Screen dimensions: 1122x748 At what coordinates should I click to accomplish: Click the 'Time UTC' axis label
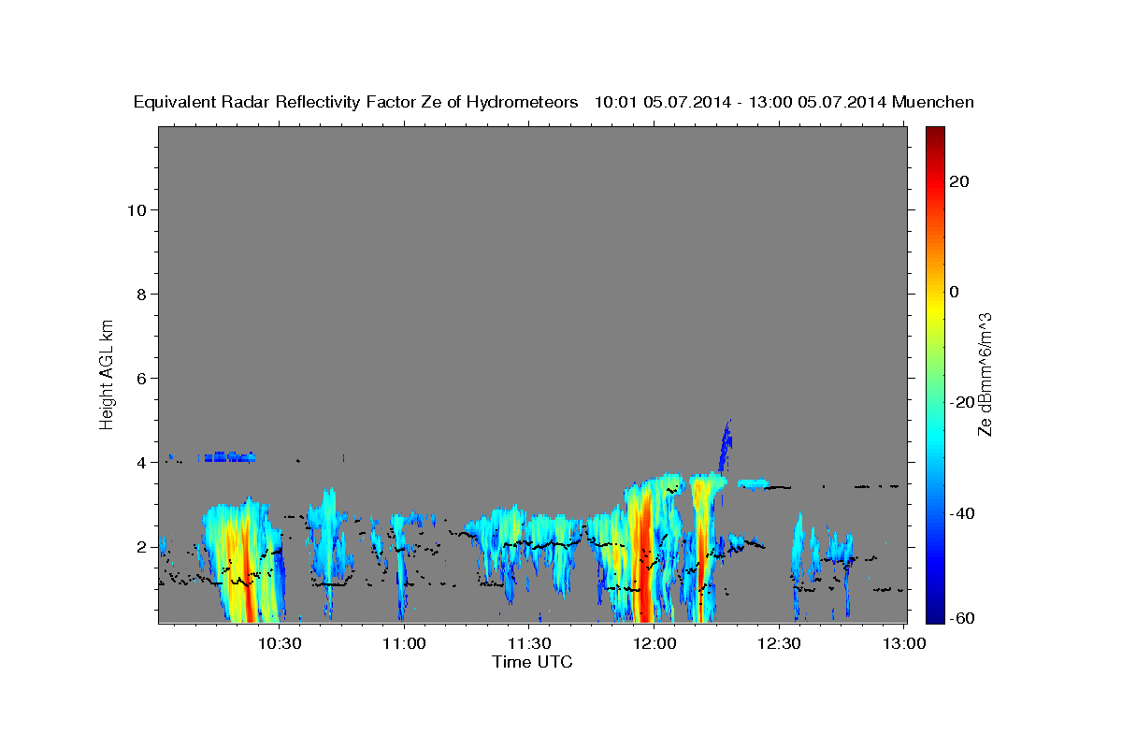(532, 662)
